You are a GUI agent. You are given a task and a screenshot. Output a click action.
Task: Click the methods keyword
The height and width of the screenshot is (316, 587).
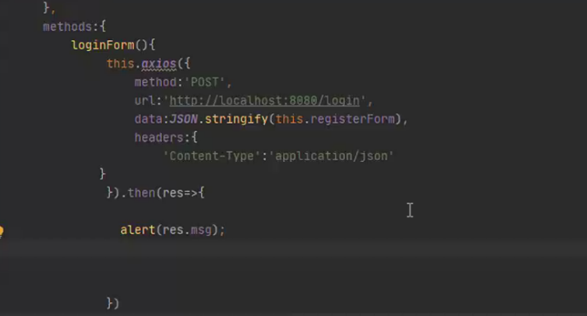click(x=67, y=26)
